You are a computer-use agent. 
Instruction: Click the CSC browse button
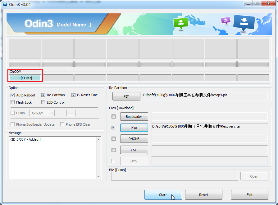coord(134,150)
